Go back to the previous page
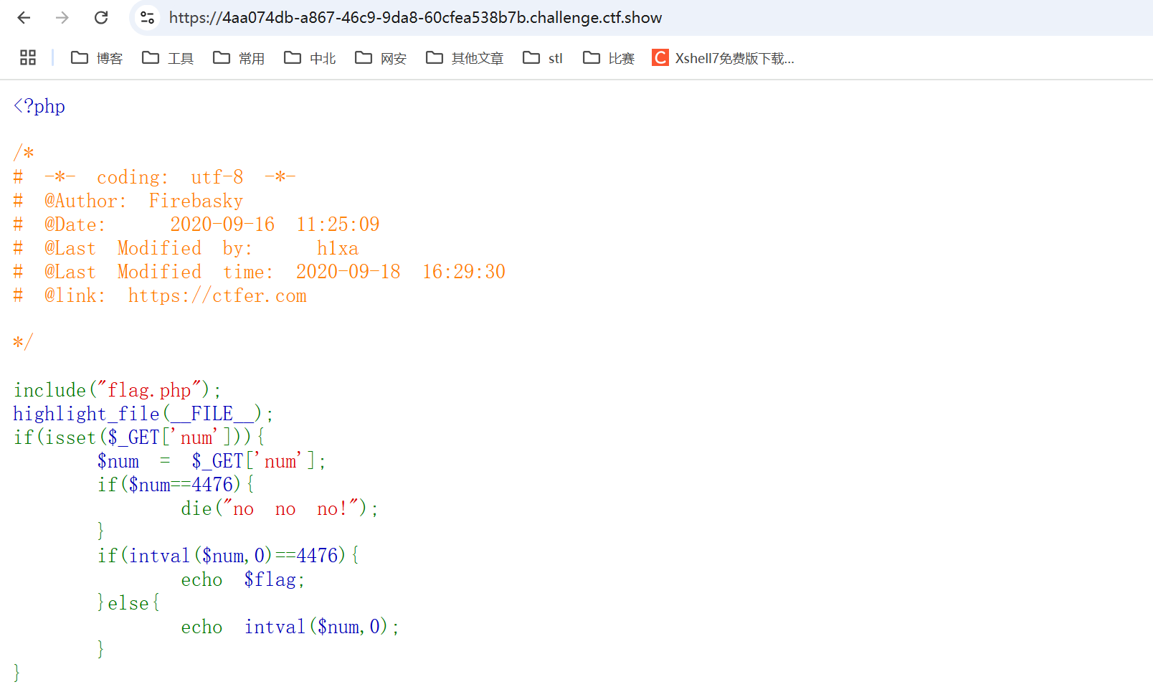Screen dimensions: 1153x687 click(x=24, y=17)
